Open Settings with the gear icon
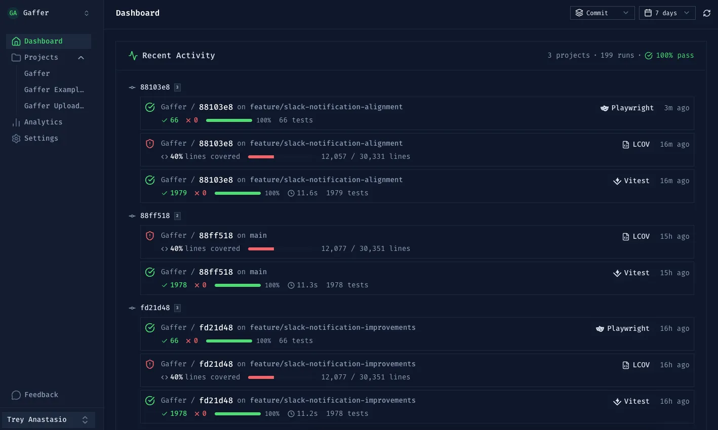 coord(16,138)
